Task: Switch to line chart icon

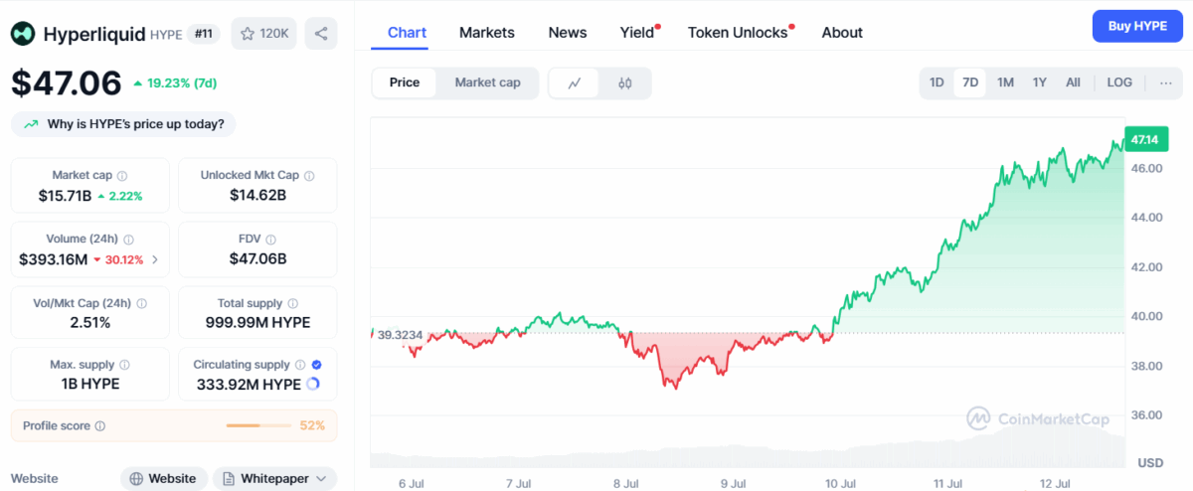Action: 575,83
